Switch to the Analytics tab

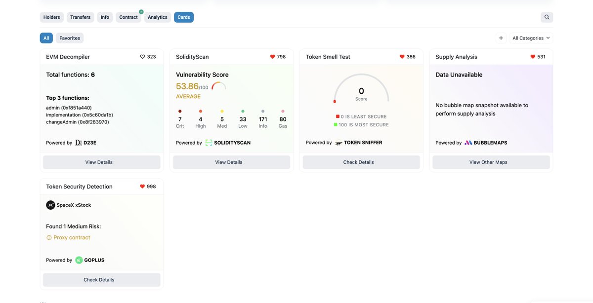(158, 17)
